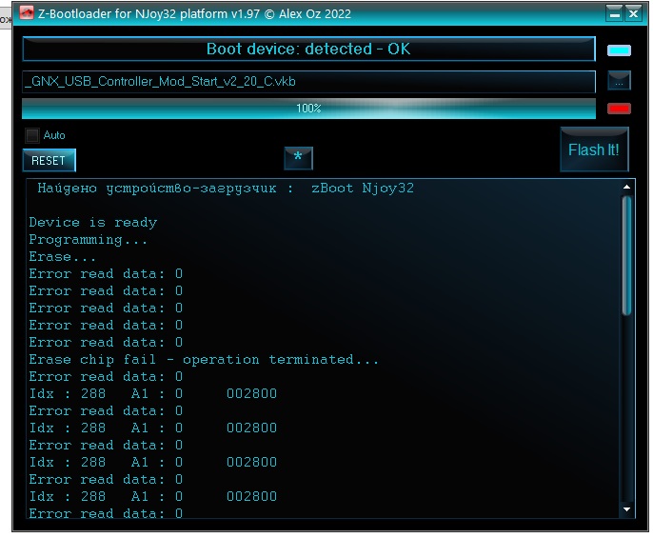Click the 'Boot device: detected - OK' status bar
Viewport: 653px width, 538px height.
coord(308,50)
